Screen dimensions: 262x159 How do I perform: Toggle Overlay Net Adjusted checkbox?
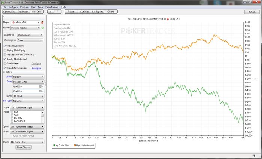[5, 59]
